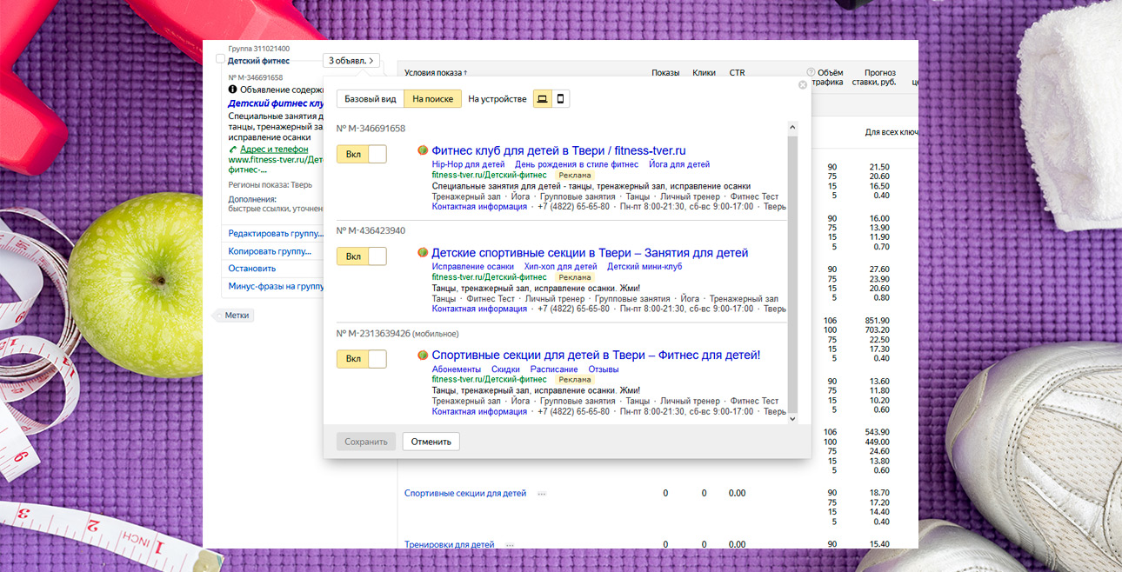
Task: Open Редактировать группу link
Action: coord(270,234)
